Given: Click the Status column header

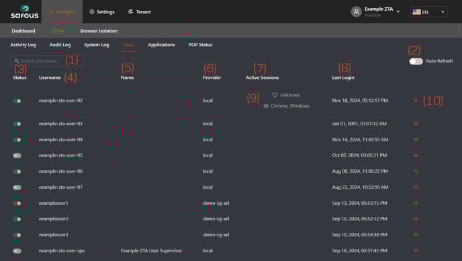Looking at the screenshot, I should 19,78.
